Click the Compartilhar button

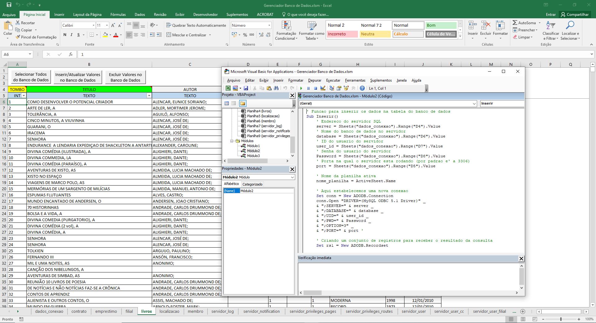point(575,15)
